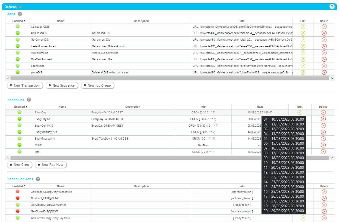
Task: Enable the GetClosedDIS@NOW scheduled job
Action: [18, 211]
